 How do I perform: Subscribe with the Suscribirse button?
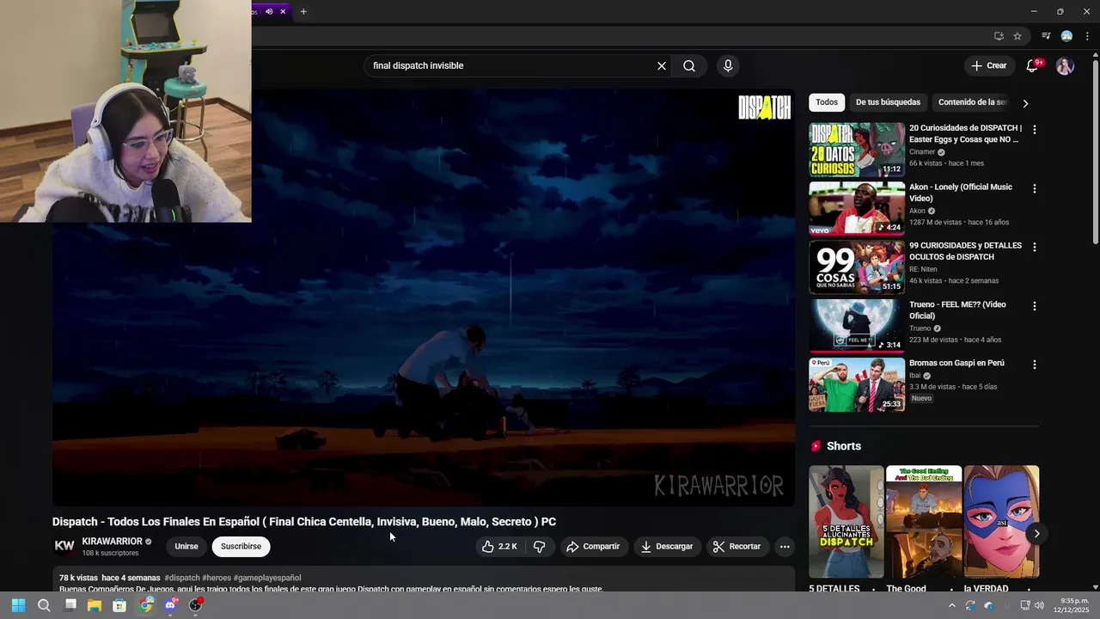pos(241,547)
